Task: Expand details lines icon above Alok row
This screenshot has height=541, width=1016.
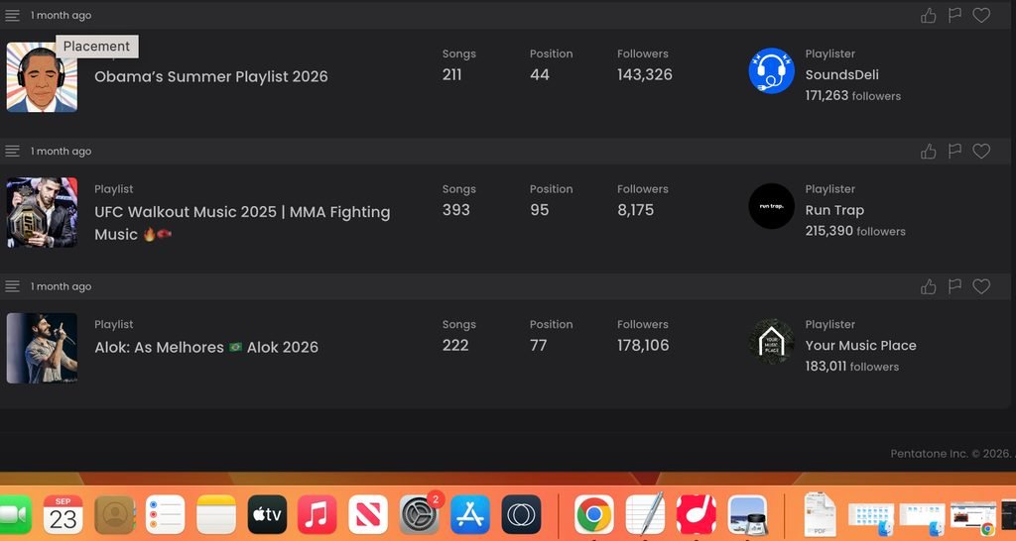Action: [12, 286]
